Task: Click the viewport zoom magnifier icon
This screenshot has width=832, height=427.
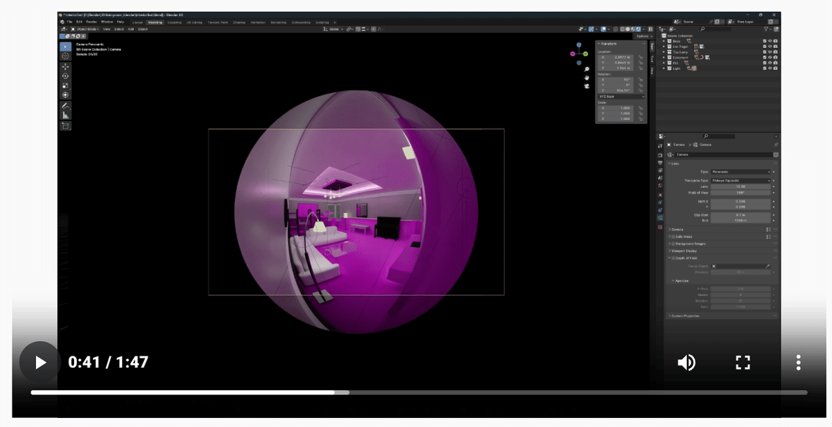Action: (587, 69)
